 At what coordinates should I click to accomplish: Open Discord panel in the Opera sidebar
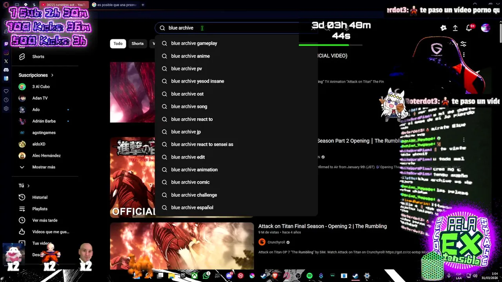click(6, 70)
